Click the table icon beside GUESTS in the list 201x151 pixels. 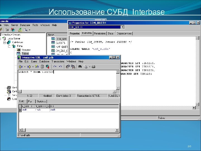[53, 43]
